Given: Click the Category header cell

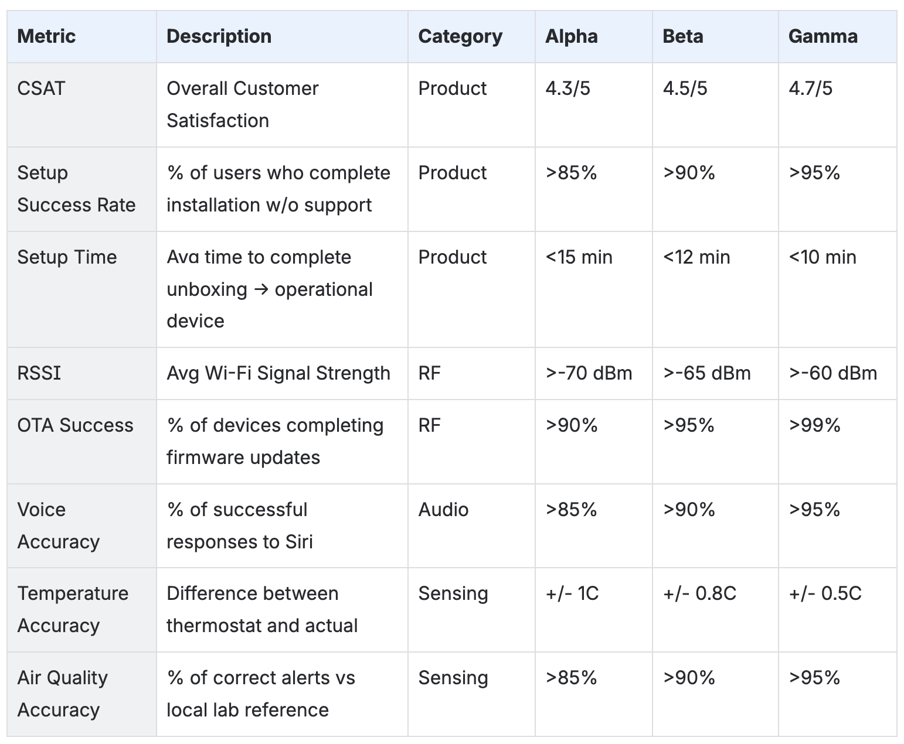Looking at the screenshot, I should coord(460,36).
